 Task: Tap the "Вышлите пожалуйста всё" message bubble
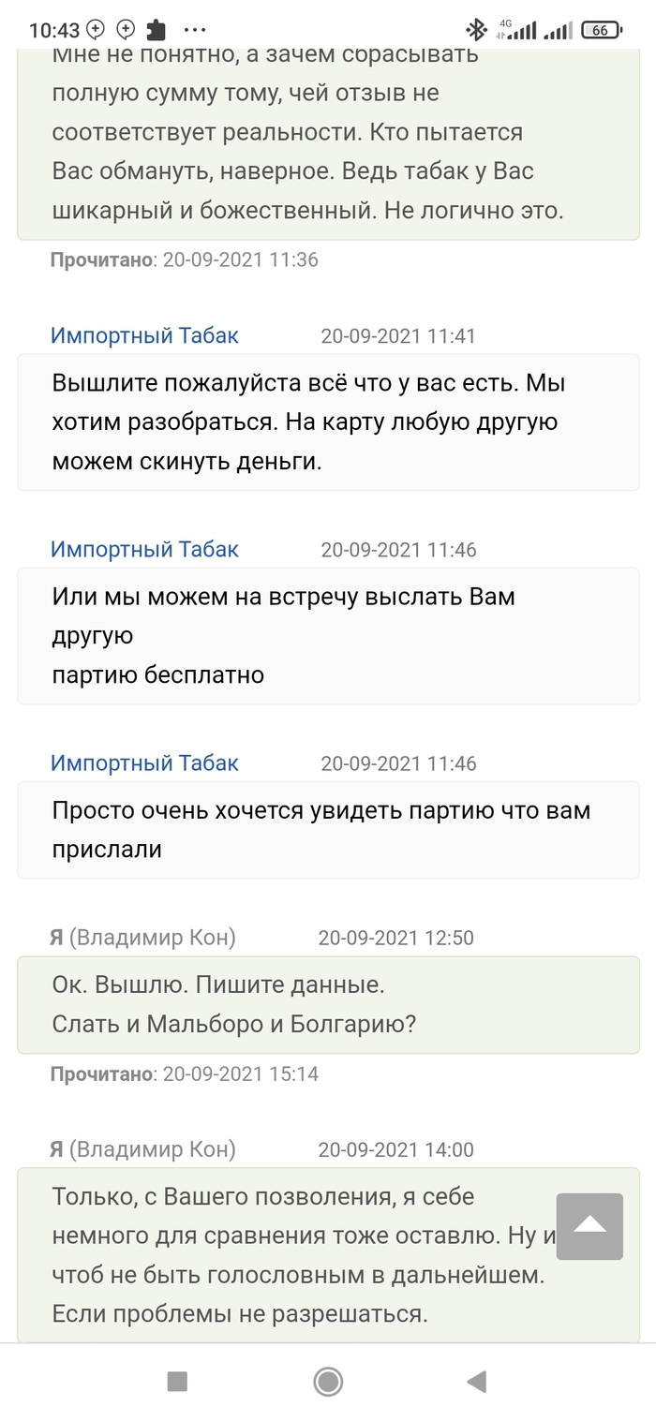(x=328, y=422)
